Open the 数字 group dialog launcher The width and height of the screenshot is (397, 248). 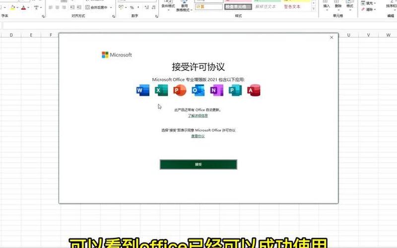156,16
